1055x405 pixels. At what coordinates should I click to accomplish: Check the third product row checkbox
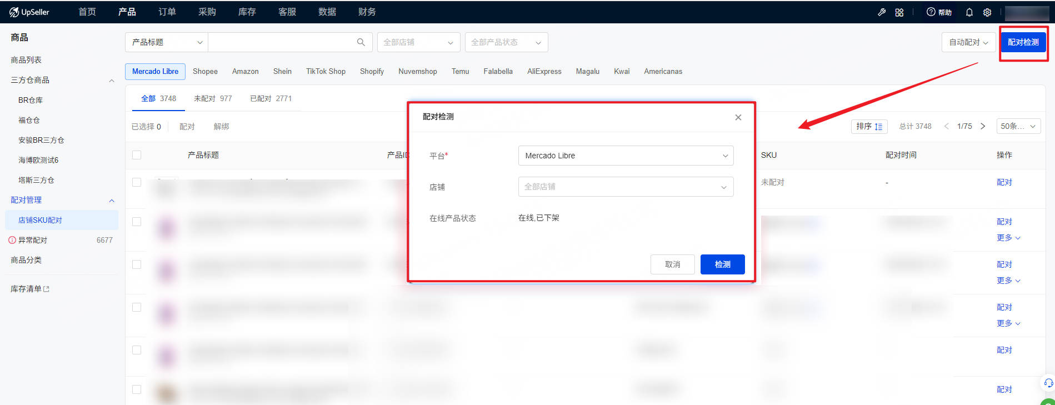pos(137,264)
